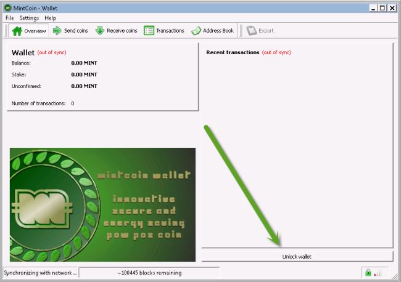Click the MintCoin title bar icon
The height and width of the screenshot is (282, 401).
coord(8,8)
